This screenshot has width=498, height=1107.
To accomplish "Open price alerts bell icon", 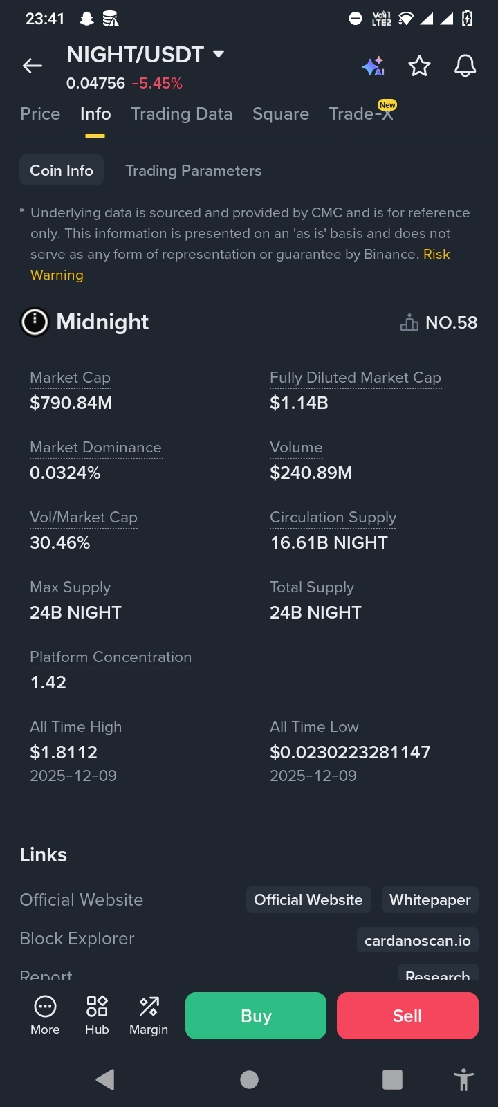I will (x=465, y=66).
